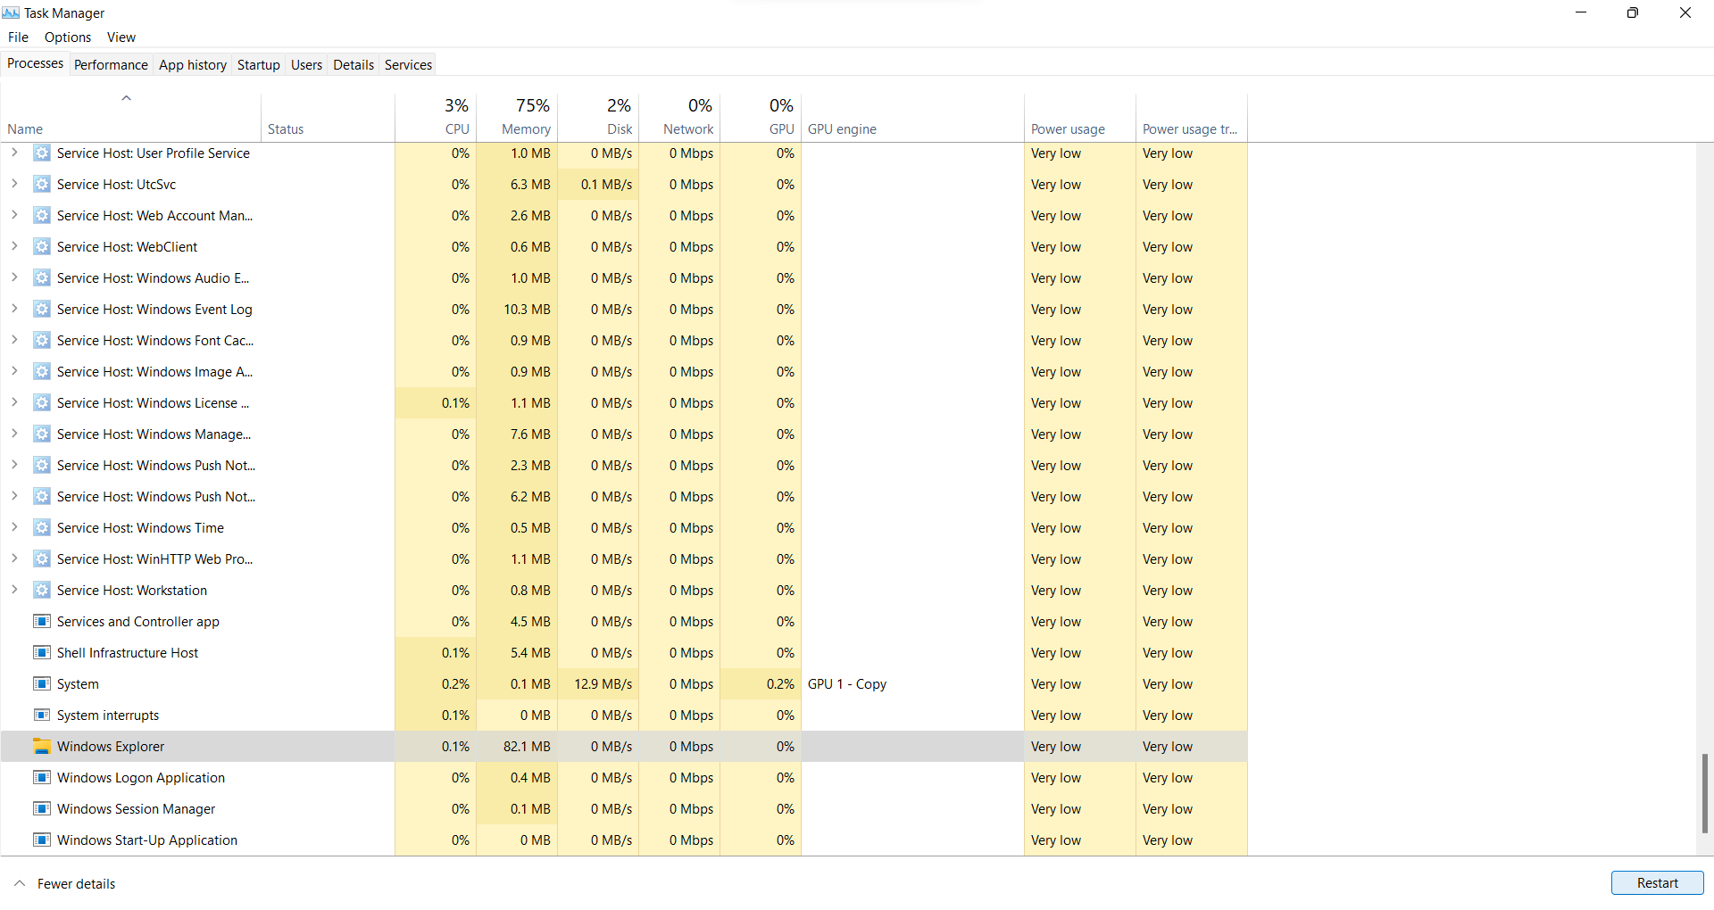Click the Service Host: Workstation gear icon
Viewport: 1714px width, 910px height.
click(x=41, y=591)
